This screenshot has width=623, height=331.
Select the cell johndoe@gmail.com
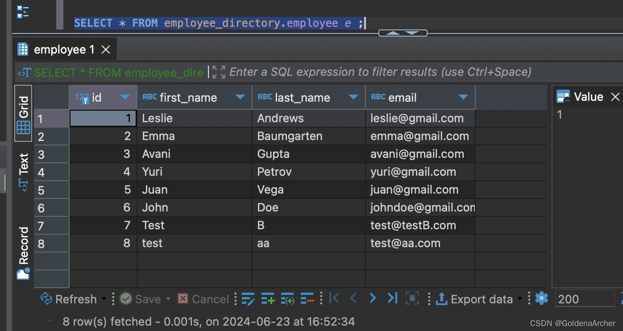[x=420, y=207]
